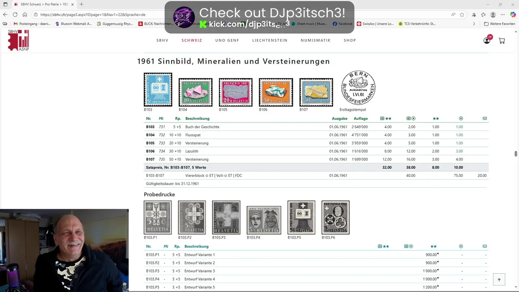The image size is (519, 292).
Task: Open the UNO GENF menu item
Action: (227, 40)
